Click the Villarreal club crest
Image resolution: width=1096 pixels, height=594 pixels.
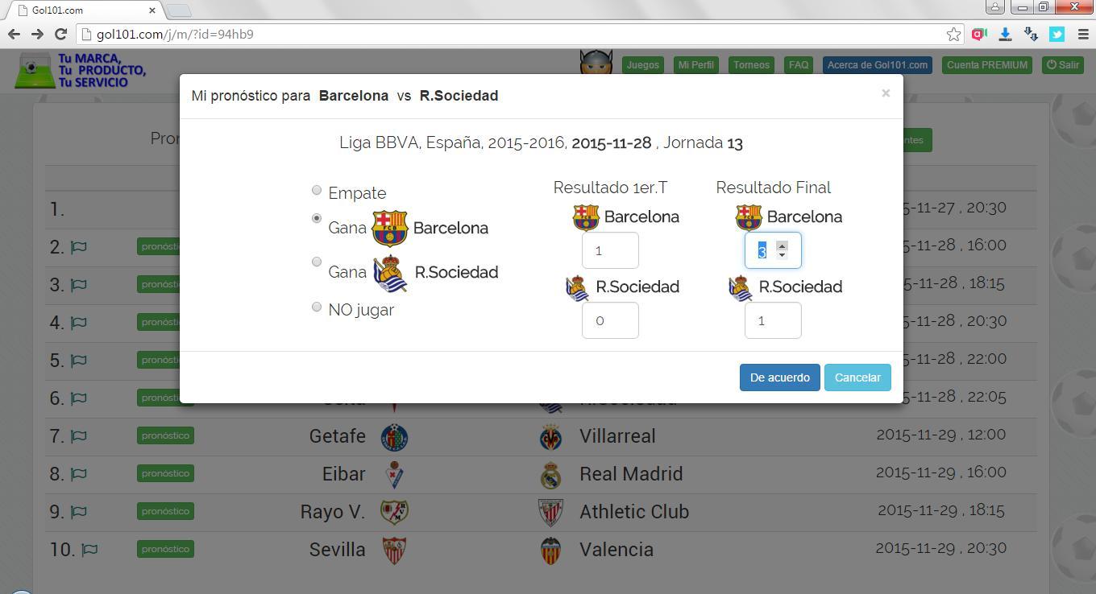click(x=551, y=437)
